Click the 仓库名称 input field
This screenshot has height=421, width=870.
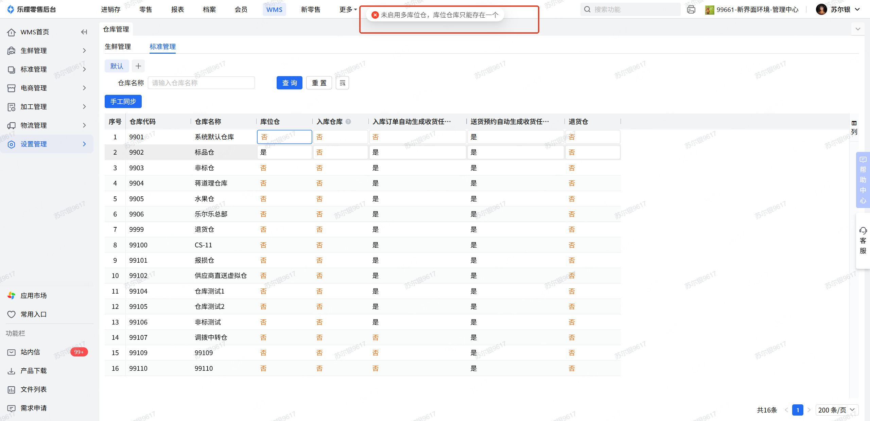point(201,83)
